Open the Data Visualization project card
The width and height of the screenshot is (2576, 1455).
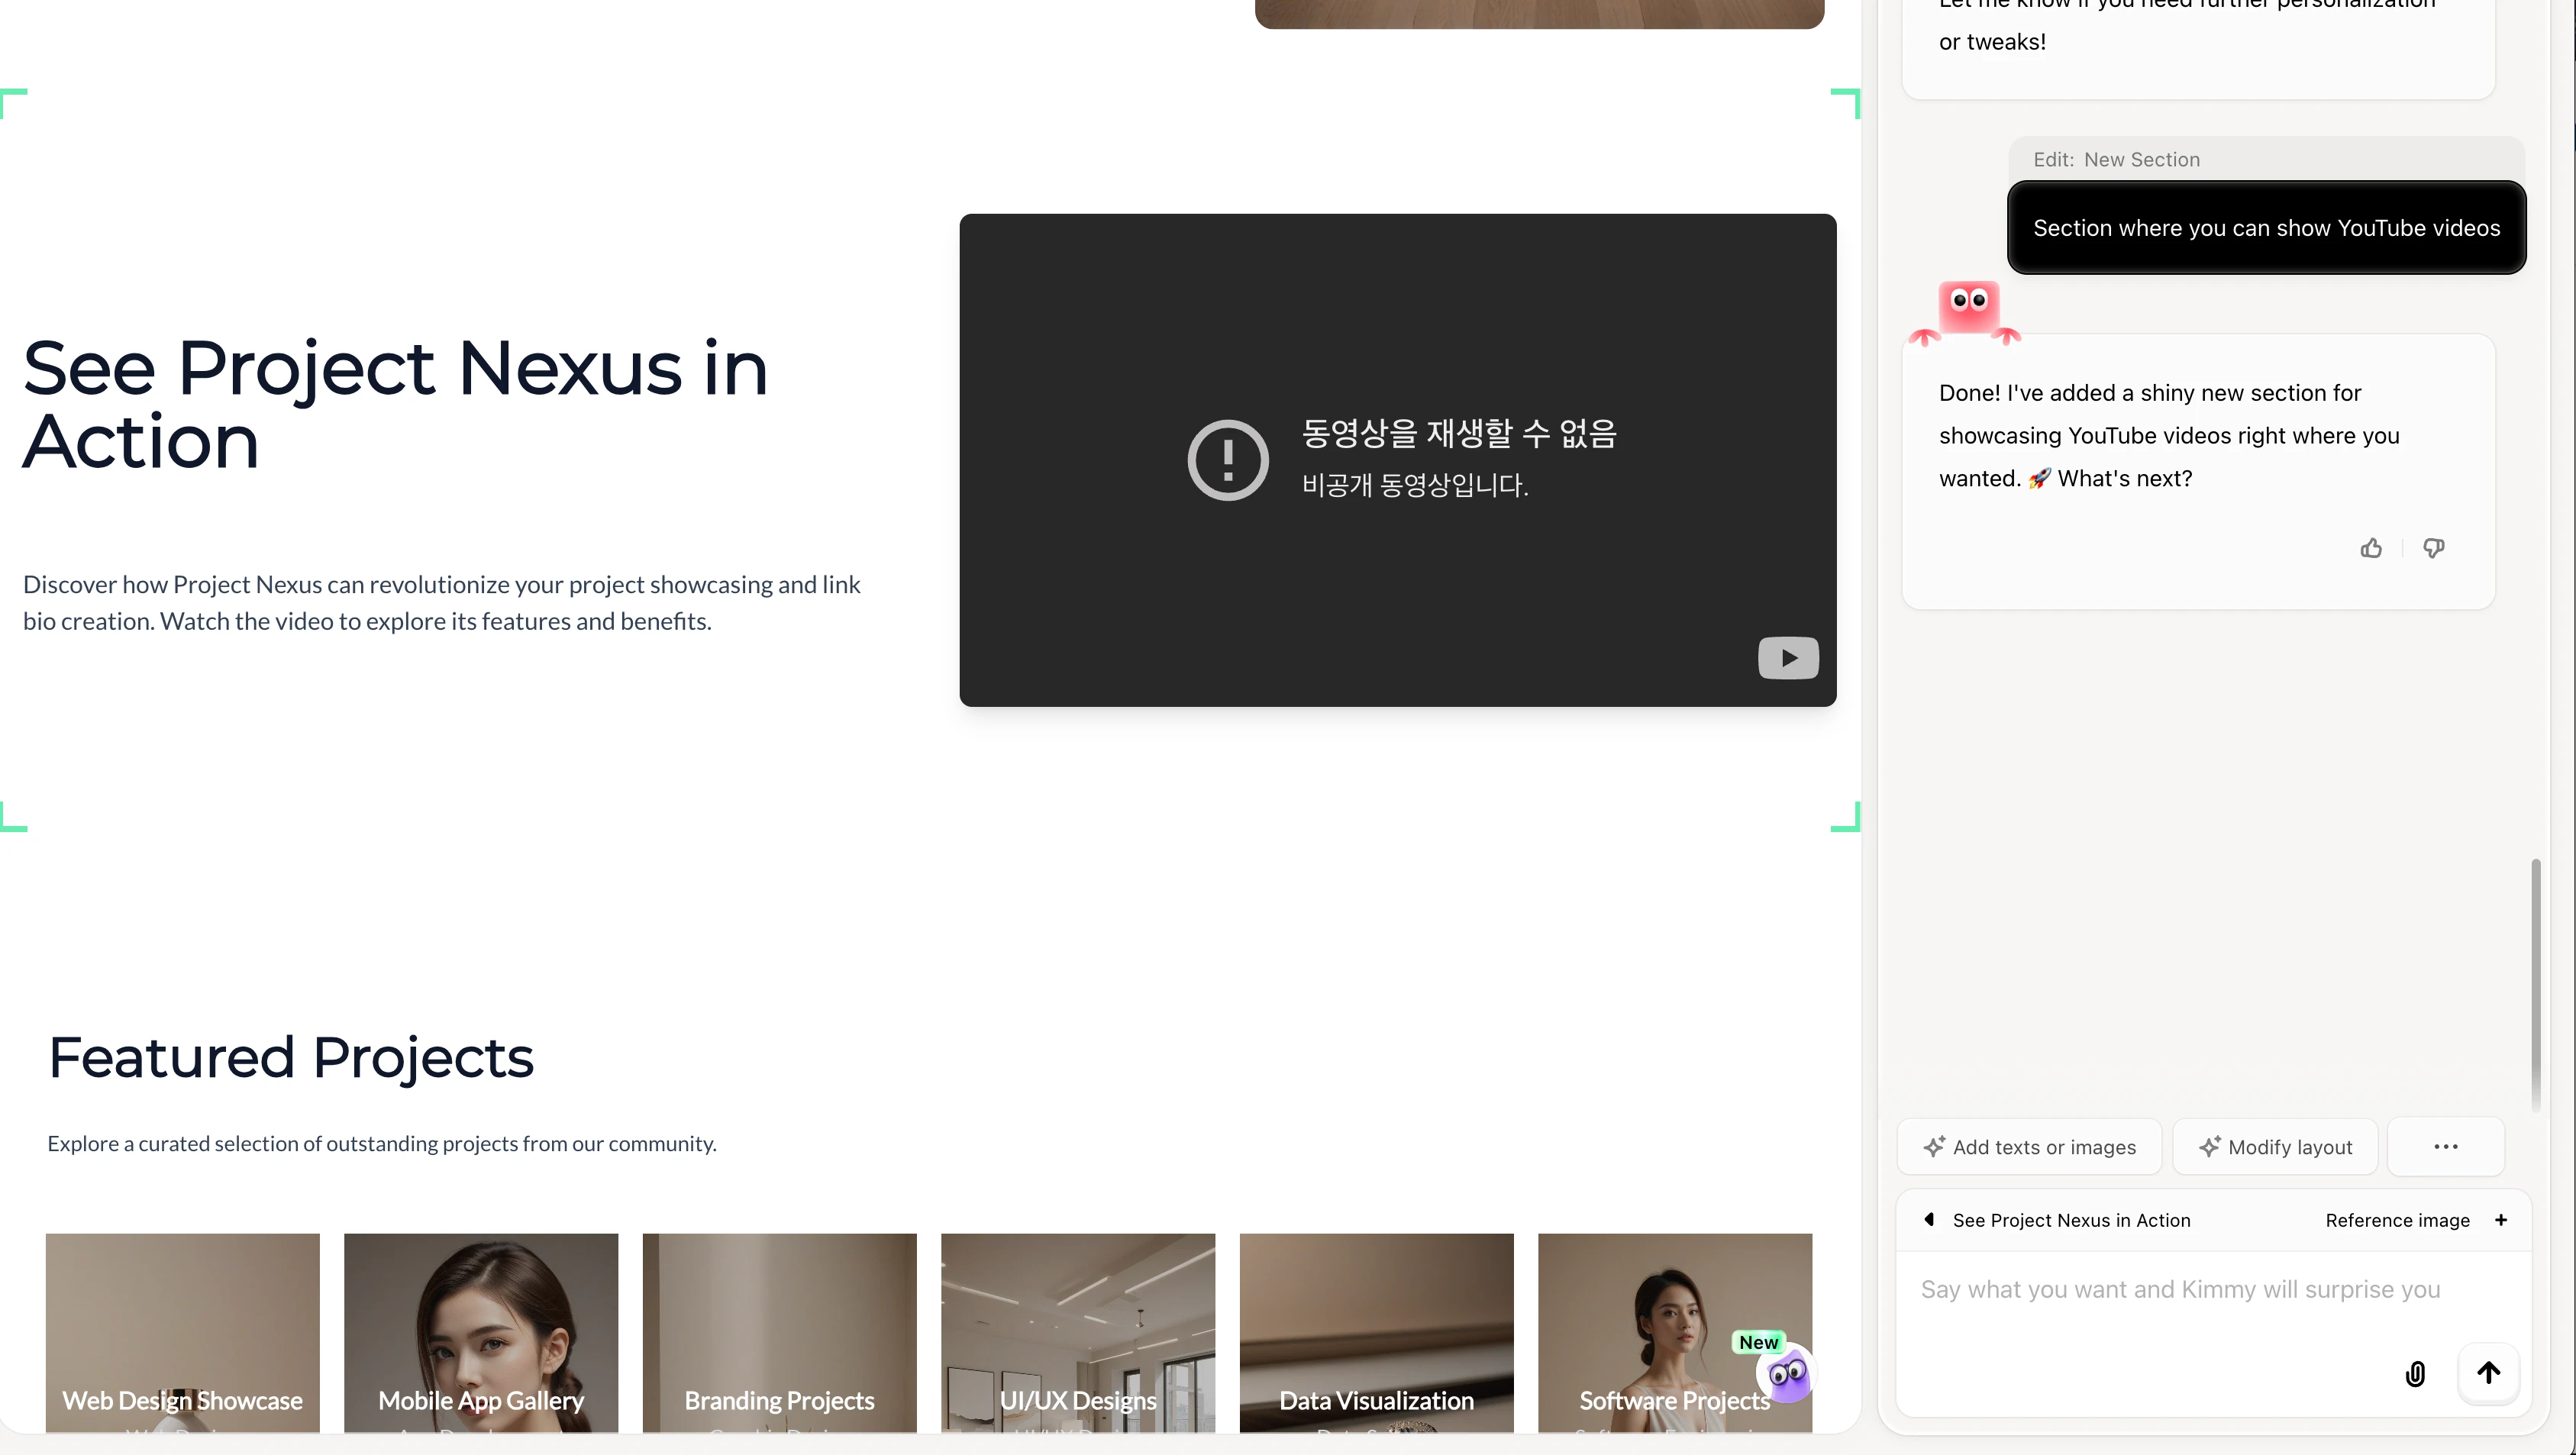click(x=1377, y=1333)
